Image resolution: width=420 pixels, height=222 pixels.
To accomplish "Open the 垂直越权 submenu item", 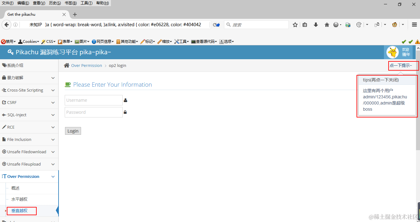I will click(19, 211).
